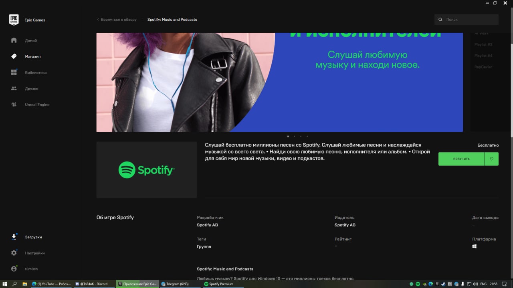Open the Магазин store tag icon
Viewport: 513px width, 288px height.
[14, 56]
